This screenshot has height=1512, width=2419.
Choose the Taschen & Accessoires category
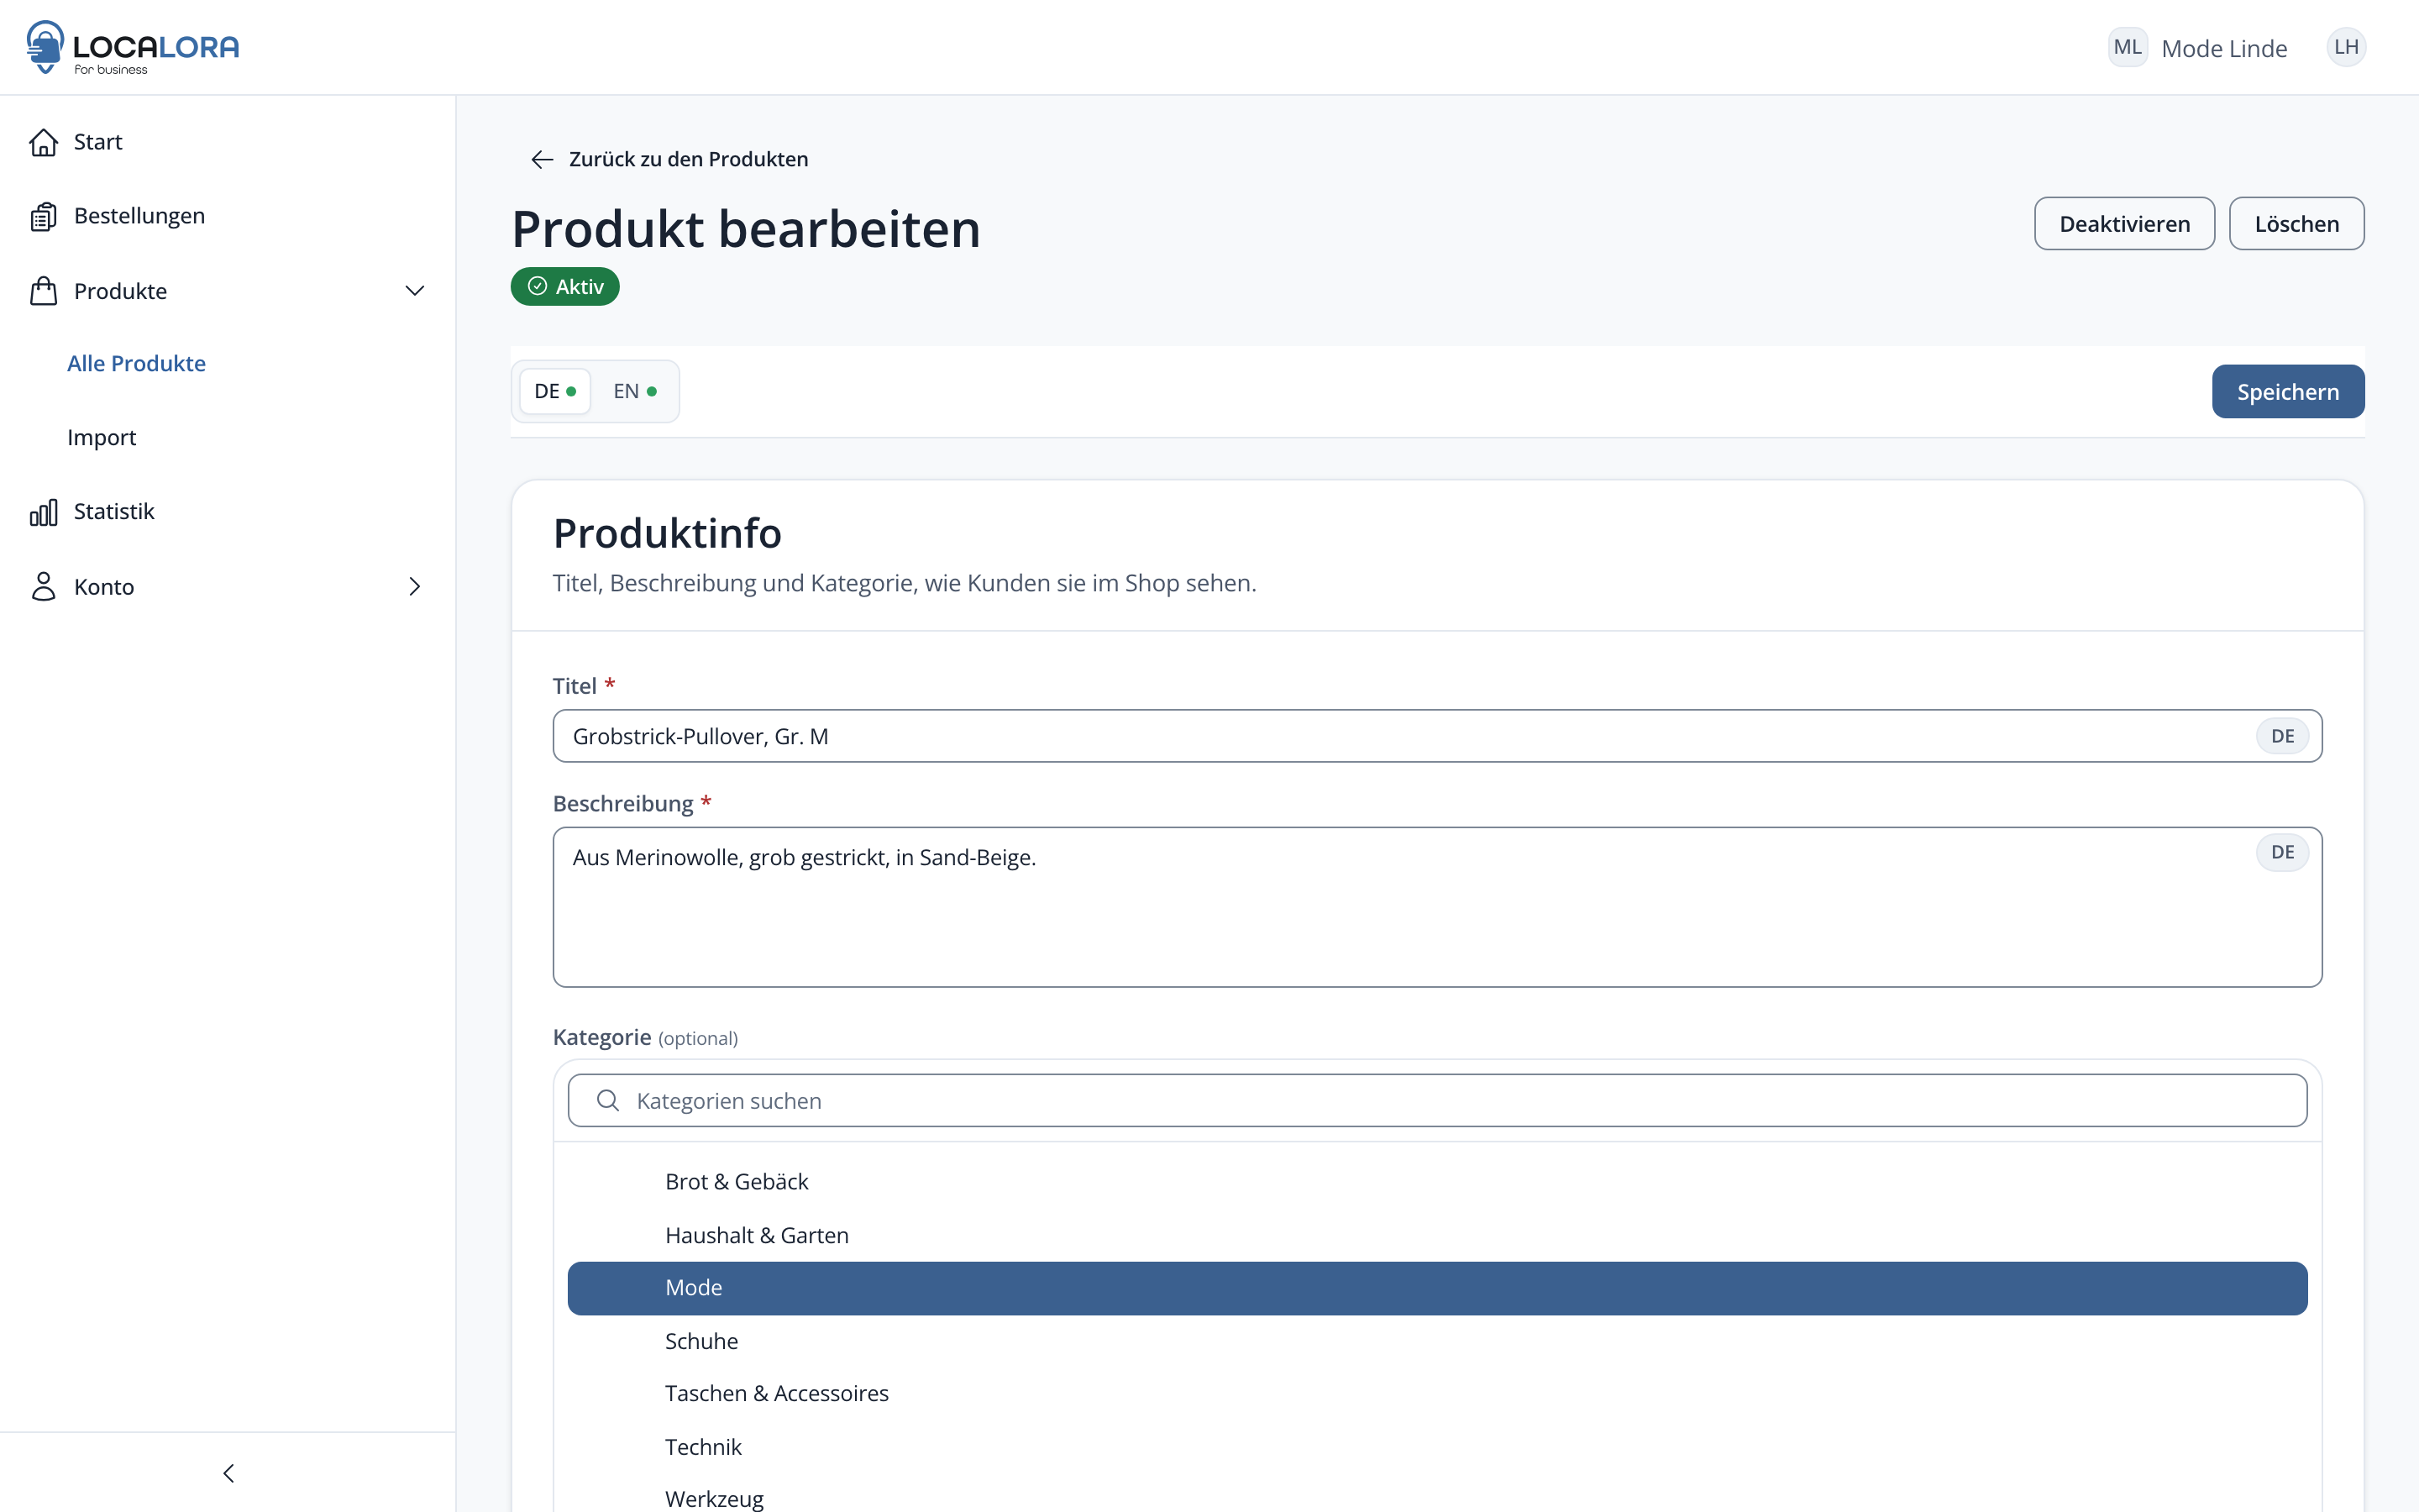1437,1394
